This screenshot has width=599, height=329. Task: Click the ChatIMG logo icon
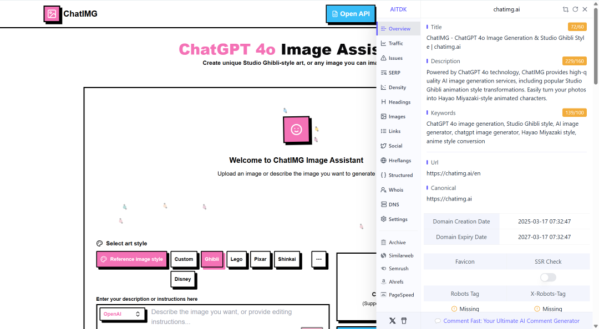point(52,14)
